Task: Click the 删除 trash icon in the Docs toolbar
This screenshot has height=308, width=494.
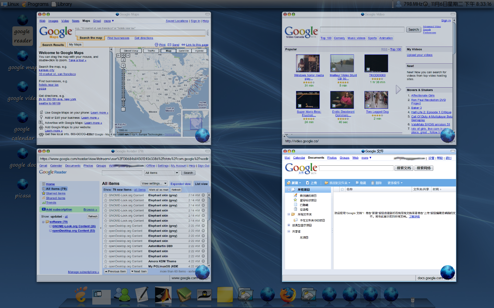Action: pyautogui.click(x=373, y=183)
